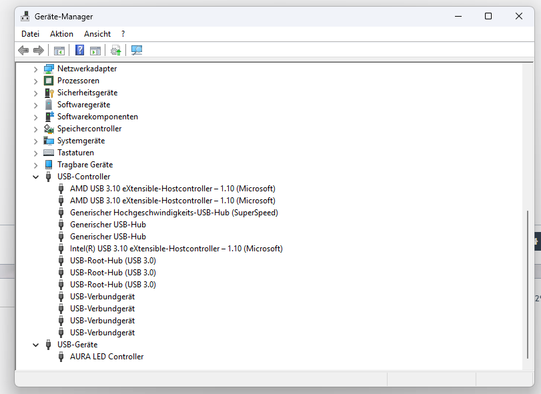Click the Geräte-Manager title bar icon
Screen dimensions: 541x394
pos(25,16)
